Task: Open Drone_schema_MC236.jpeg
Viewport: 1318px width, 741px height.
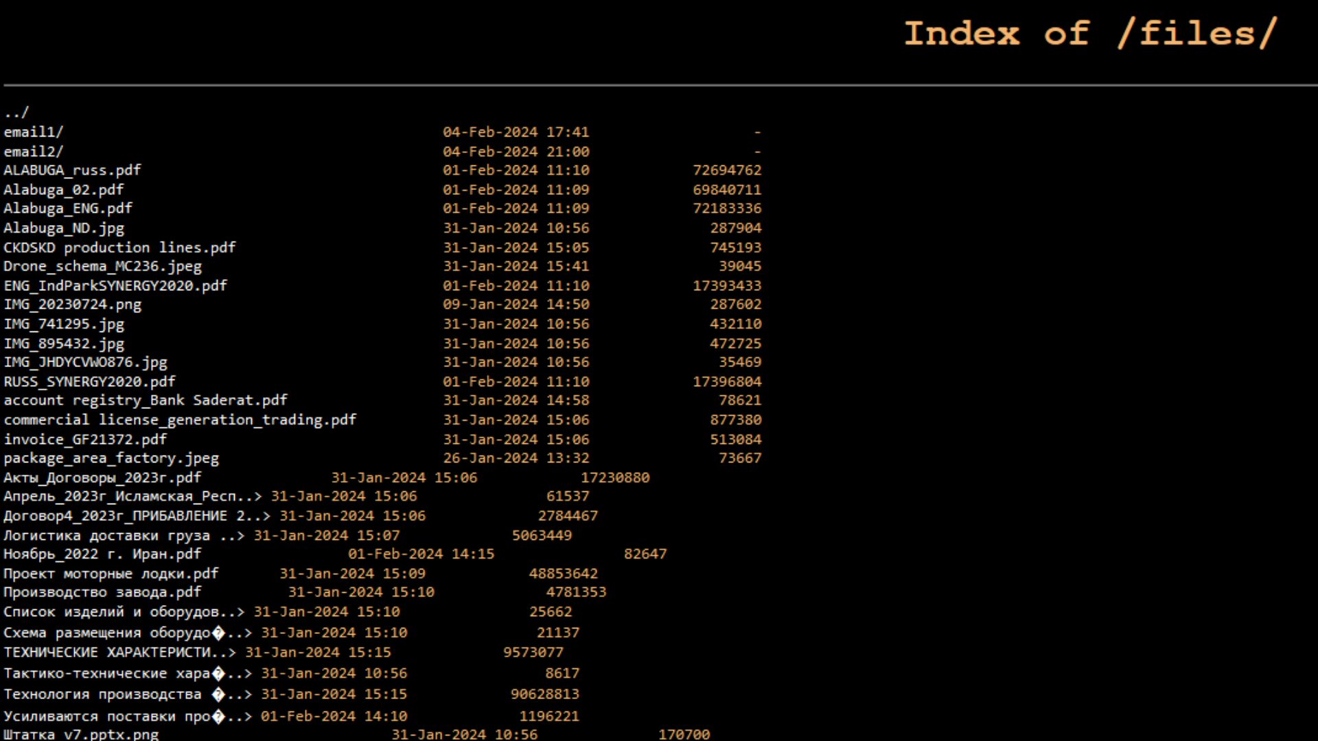Action: 103,266
